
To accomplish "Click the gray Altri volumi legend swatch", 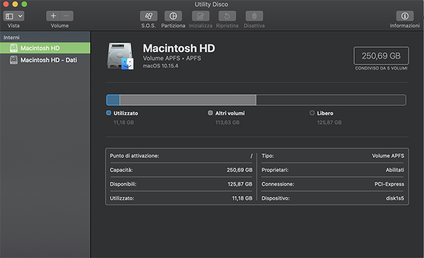I will pos(210,113).
